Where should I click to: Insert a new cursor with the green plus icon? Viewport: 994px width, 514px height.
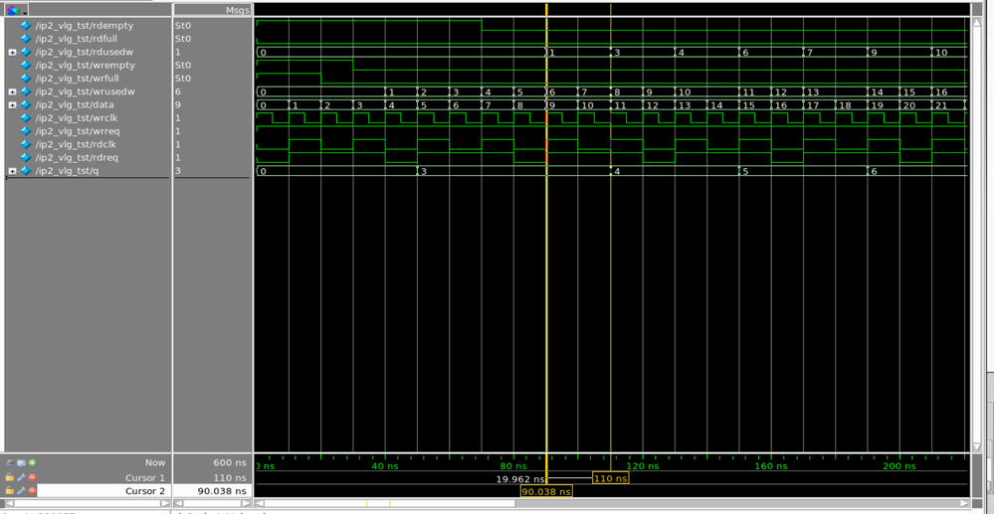click(x=32, y=462)
